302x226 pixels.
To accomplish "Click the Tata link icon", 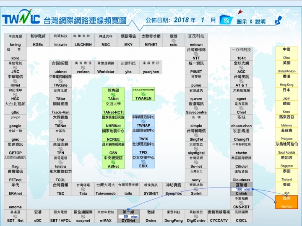I will click(83, 189).
